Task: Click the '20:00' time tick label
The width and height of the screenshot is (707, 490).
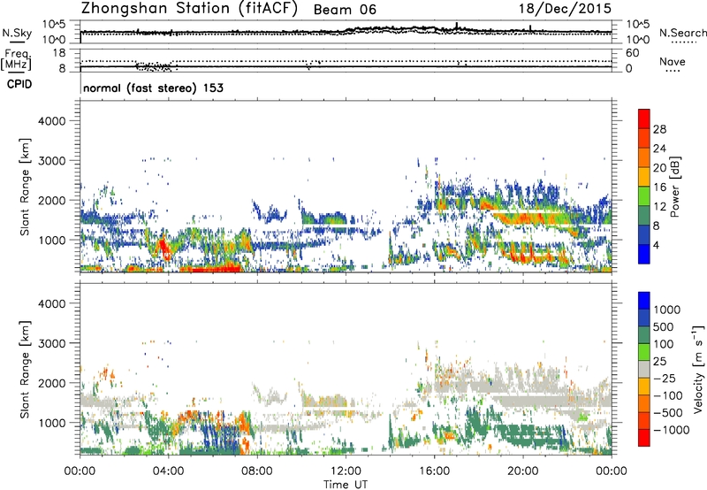Action: point(523,471)
